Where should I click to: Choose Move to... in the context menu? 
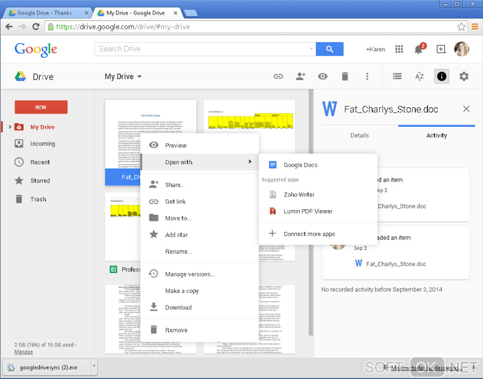click(200, 218)
